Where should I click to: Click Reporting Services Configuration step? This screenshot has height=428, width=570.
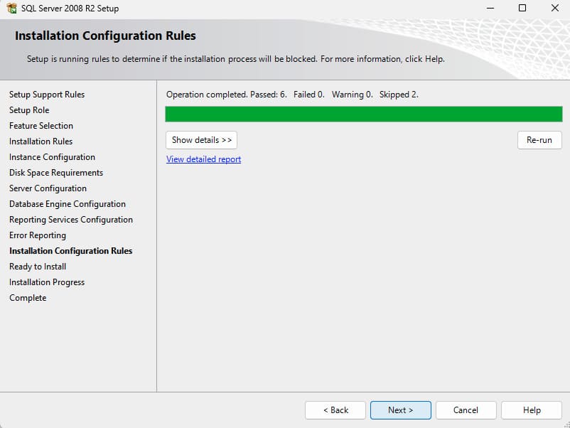pyautogui.click(x=71, y=220)
